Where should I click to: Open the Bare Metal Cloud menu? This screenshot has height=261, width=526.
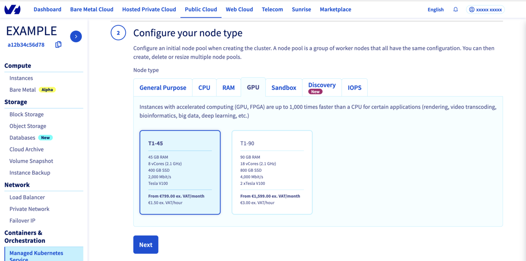92,9
